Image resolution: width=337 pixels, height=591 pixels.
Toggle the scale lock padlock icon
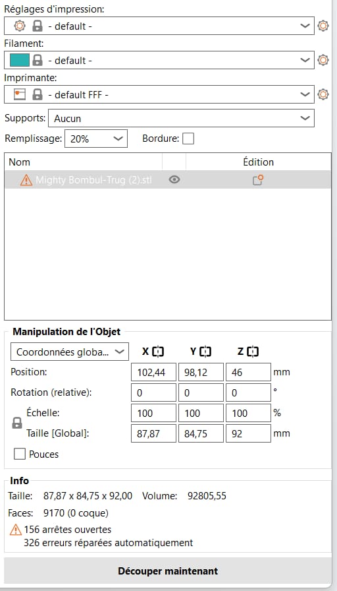[x=17, y=423]
